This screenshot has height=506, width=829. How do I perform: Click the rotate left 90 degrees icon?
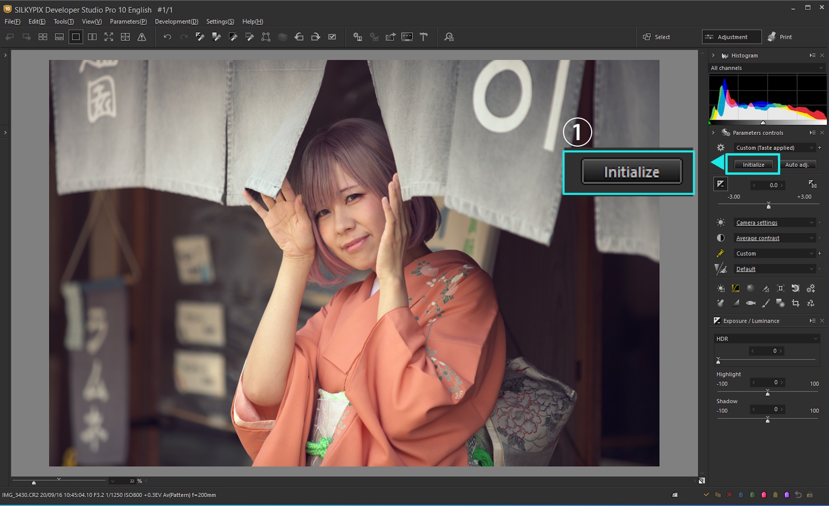299,37
